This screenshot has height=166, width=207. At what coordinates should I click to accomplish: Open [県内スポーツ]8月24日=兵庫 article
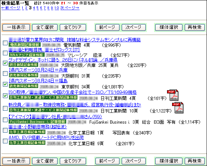click(x=38, y=70)
